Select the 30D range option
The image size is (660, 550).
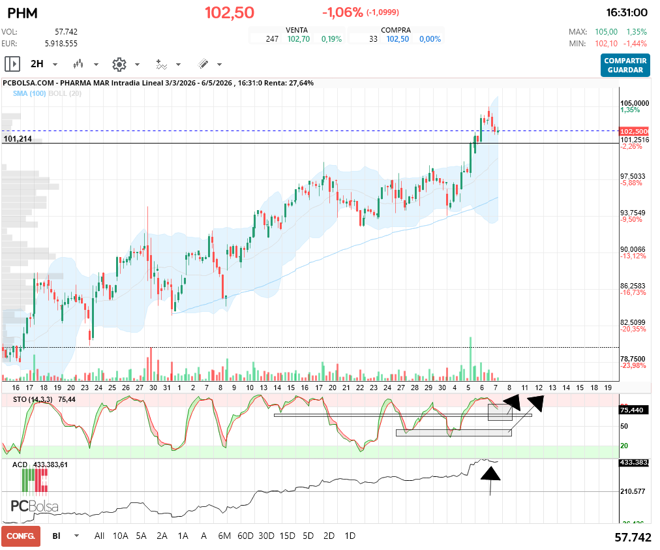pos(267,536)
